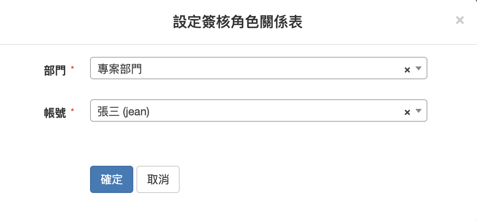Clear the 張三 (jean) account selection
Screen dimensions: 477x221
pos(407,113)
